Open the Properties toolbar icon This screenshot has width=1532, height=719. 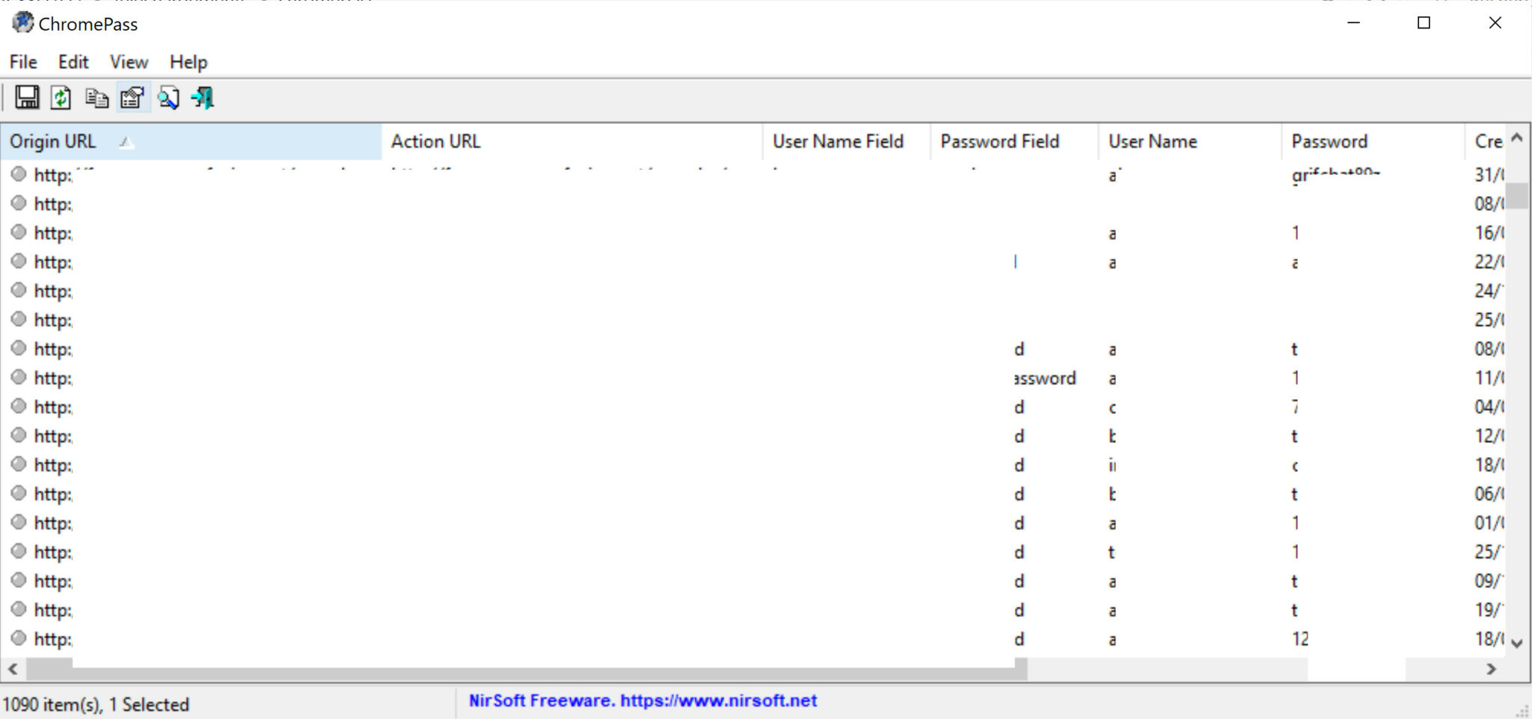(132, 98)
